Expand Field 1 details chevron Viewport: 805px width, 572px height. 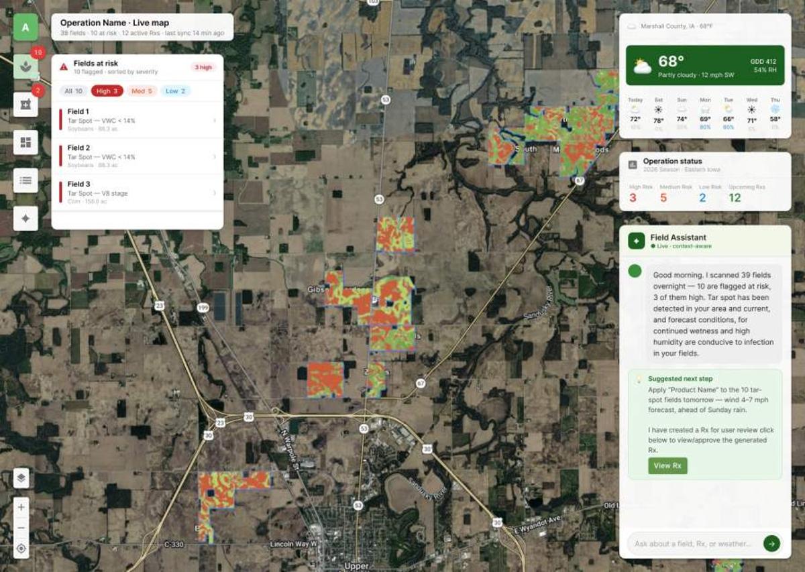click(215, 120)
